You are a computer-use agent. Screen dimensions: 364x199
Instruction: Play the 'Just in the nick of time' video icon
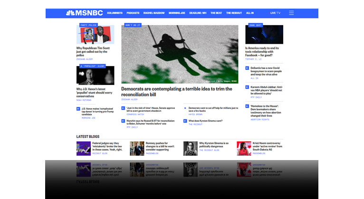pos(123,108)
